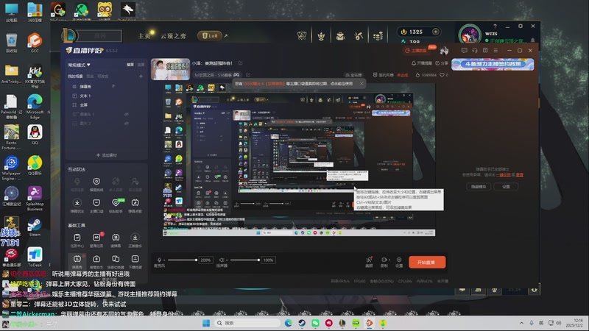Adjust the speaker volume slider
Viewport: 589px width, 331px height.
point(245,260)
